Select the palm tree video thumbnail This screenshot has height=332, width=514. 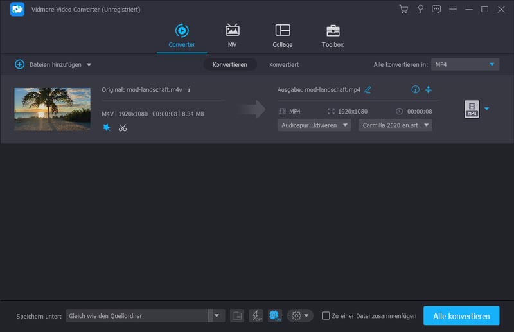(x=52, y=109)
